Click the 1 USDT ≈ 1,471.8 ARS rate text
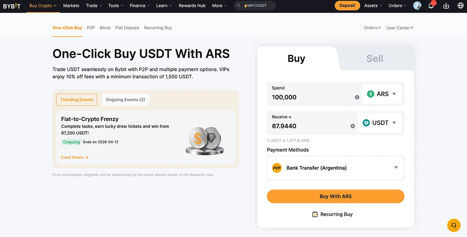This screenshot has width=467, height=237. [288, 140]
